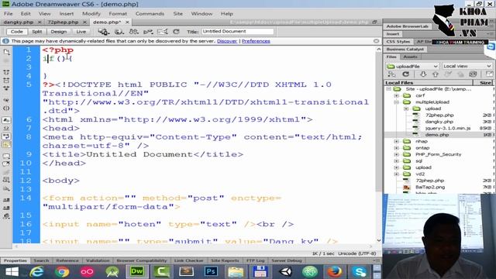
Task: Expand the upload subfolder inside multipleUpload
Action: 406,108
